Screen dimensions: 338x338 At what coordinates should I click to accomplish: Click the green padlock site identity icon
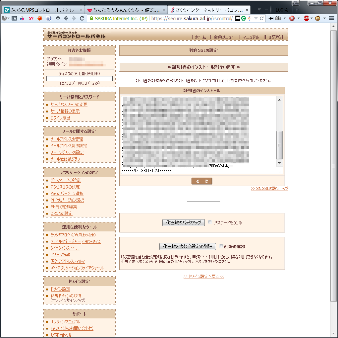click(x=91, y=19)
